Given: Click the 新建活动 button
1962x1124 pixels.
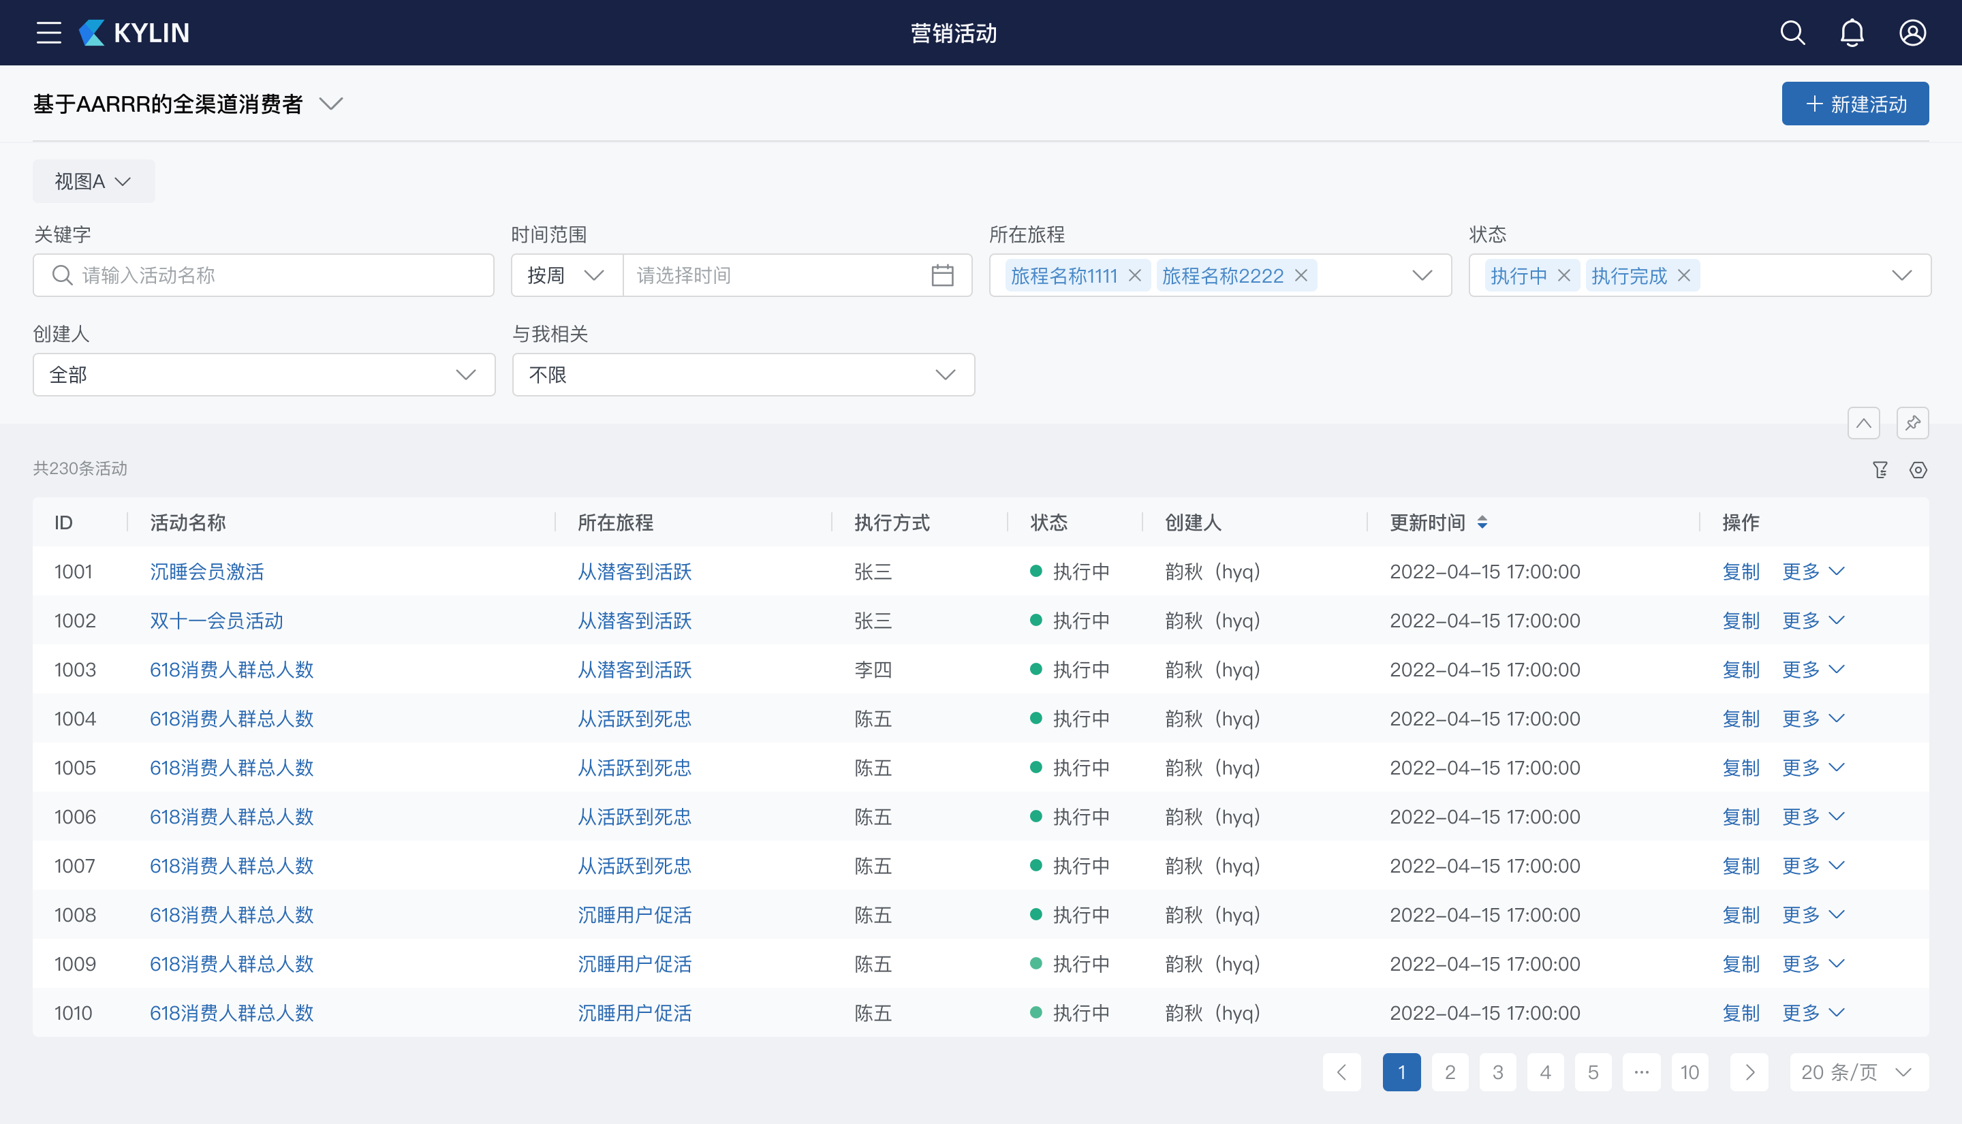Looking at the screenshot, I should (1855, 104).
